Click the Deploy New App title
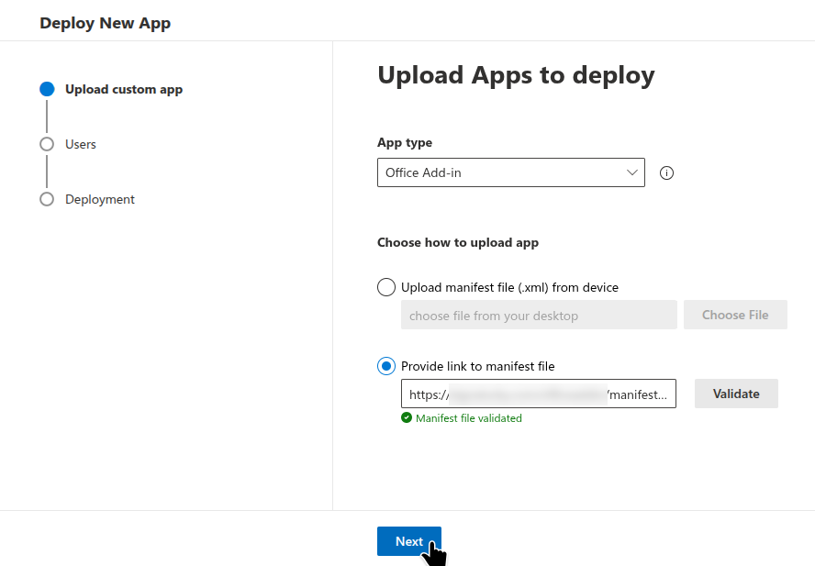This screenshot has width=815, height=566. click(105, 23)
